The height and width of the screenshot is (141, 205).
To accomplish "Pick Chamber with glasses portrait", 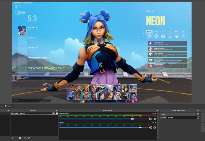I will pyautogui.click(x=94, y=88).
